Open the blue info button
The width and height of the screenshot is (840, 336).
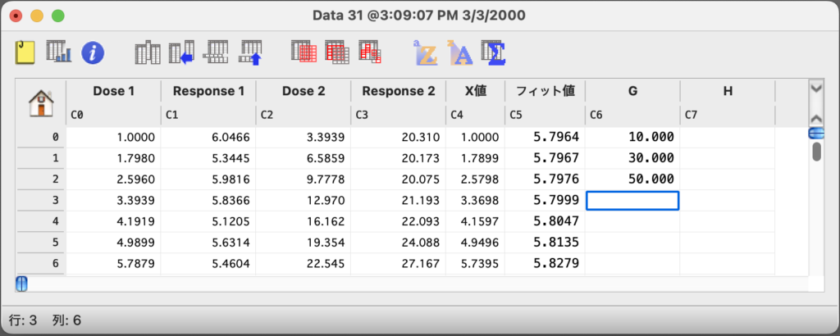[94, 53]
